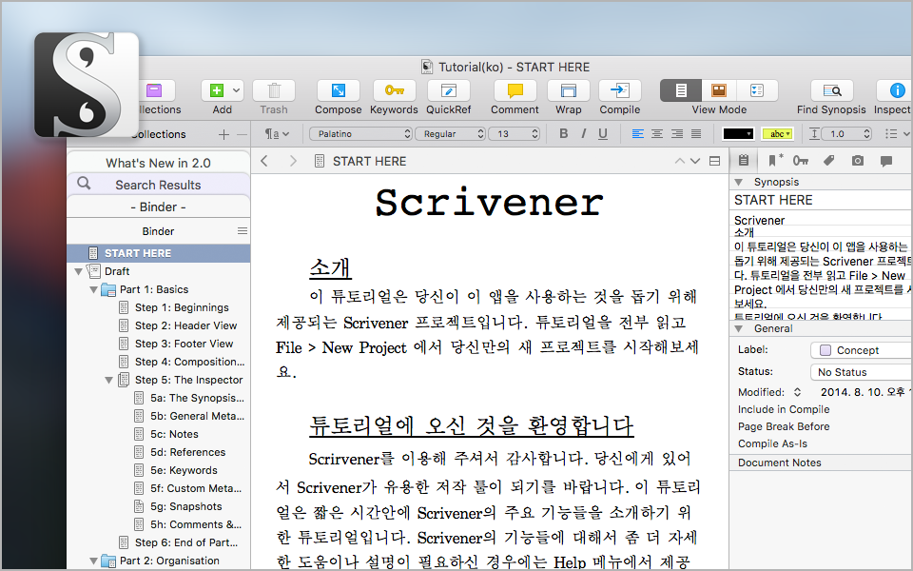Screen dimensions: 913x571
Task: Add a new collection with plus button
Action: pos(223,134)
